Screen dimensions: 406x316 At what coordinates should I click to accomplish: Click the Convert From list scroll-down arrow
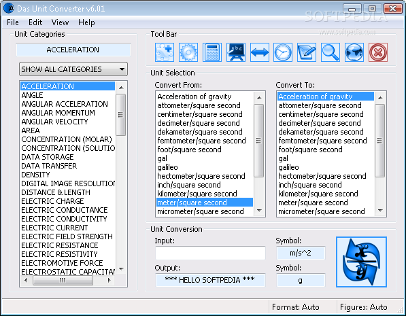259,211
